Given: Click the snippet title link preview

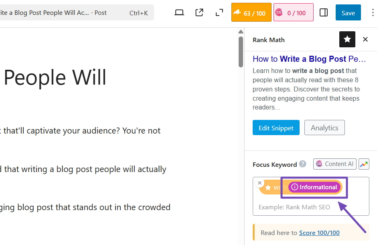Looking at the screenshot, I should click(309, 59).
